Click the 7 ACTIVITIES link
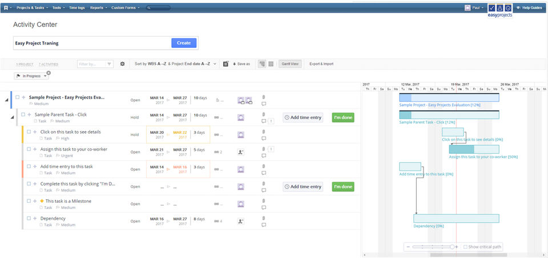The width and height of the screenshot is (548, 258). coord(49,64)
